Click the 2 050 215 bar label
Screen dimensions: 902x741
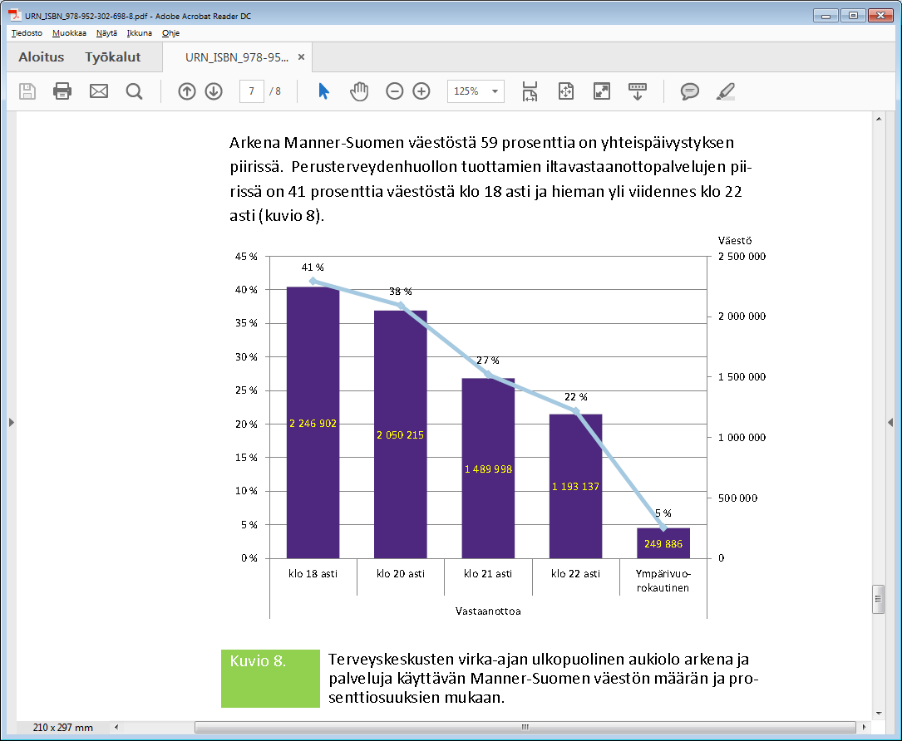401,435
